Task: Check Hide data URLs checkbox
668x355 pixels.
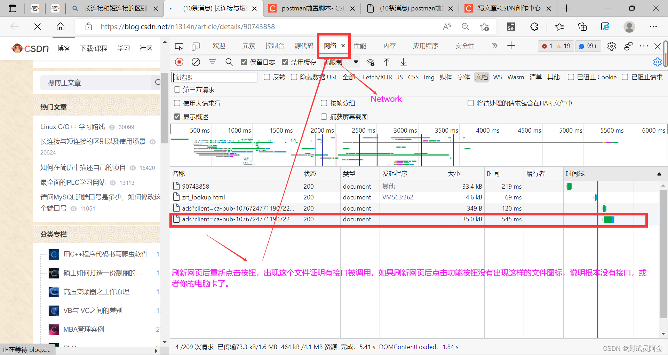Action: click(294, 77)
